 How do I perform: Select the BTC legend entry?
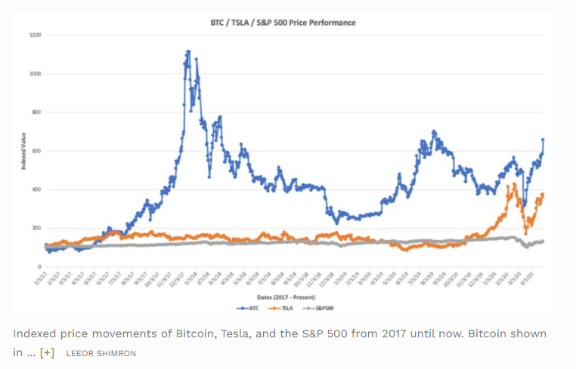(x=248, y=308)
